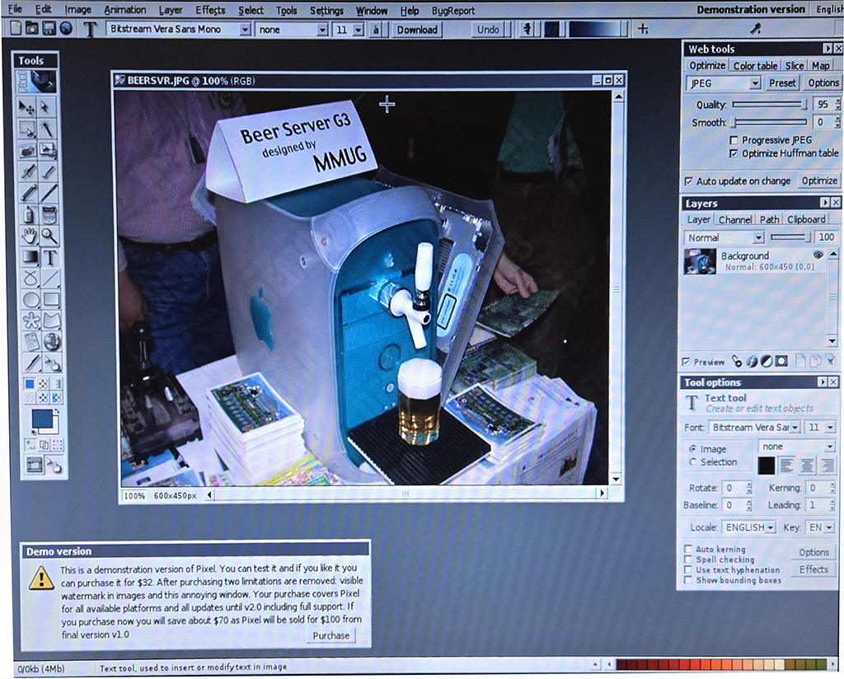This screenshot has width=844, height=679.
Task: Select the Gradient tool in Tools panel
Action: pyautogui.click(x=30, y=256)
